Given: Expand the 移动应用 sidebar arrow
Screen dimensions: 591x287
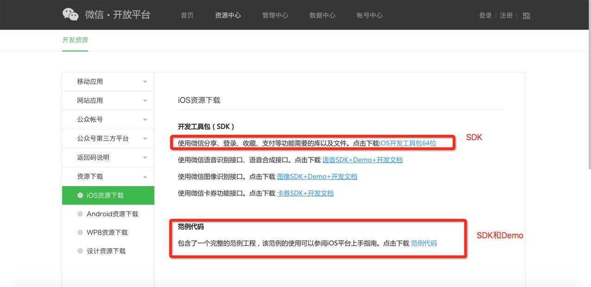Looking at the screenshot, I should (145, 82).
